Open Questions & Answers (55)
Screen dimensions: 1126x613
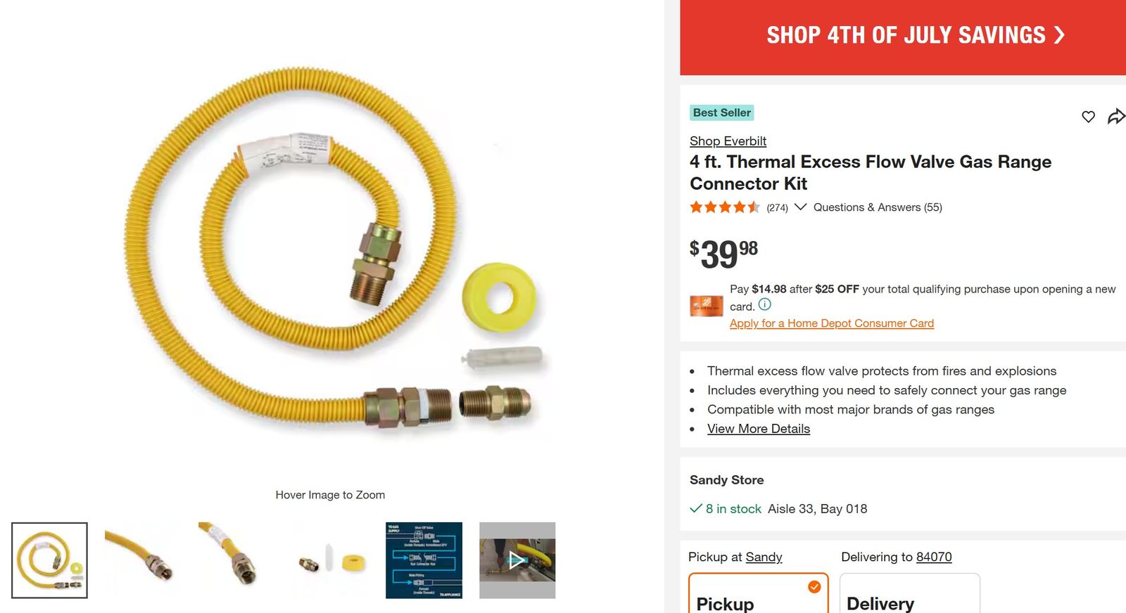coord(878,207)
